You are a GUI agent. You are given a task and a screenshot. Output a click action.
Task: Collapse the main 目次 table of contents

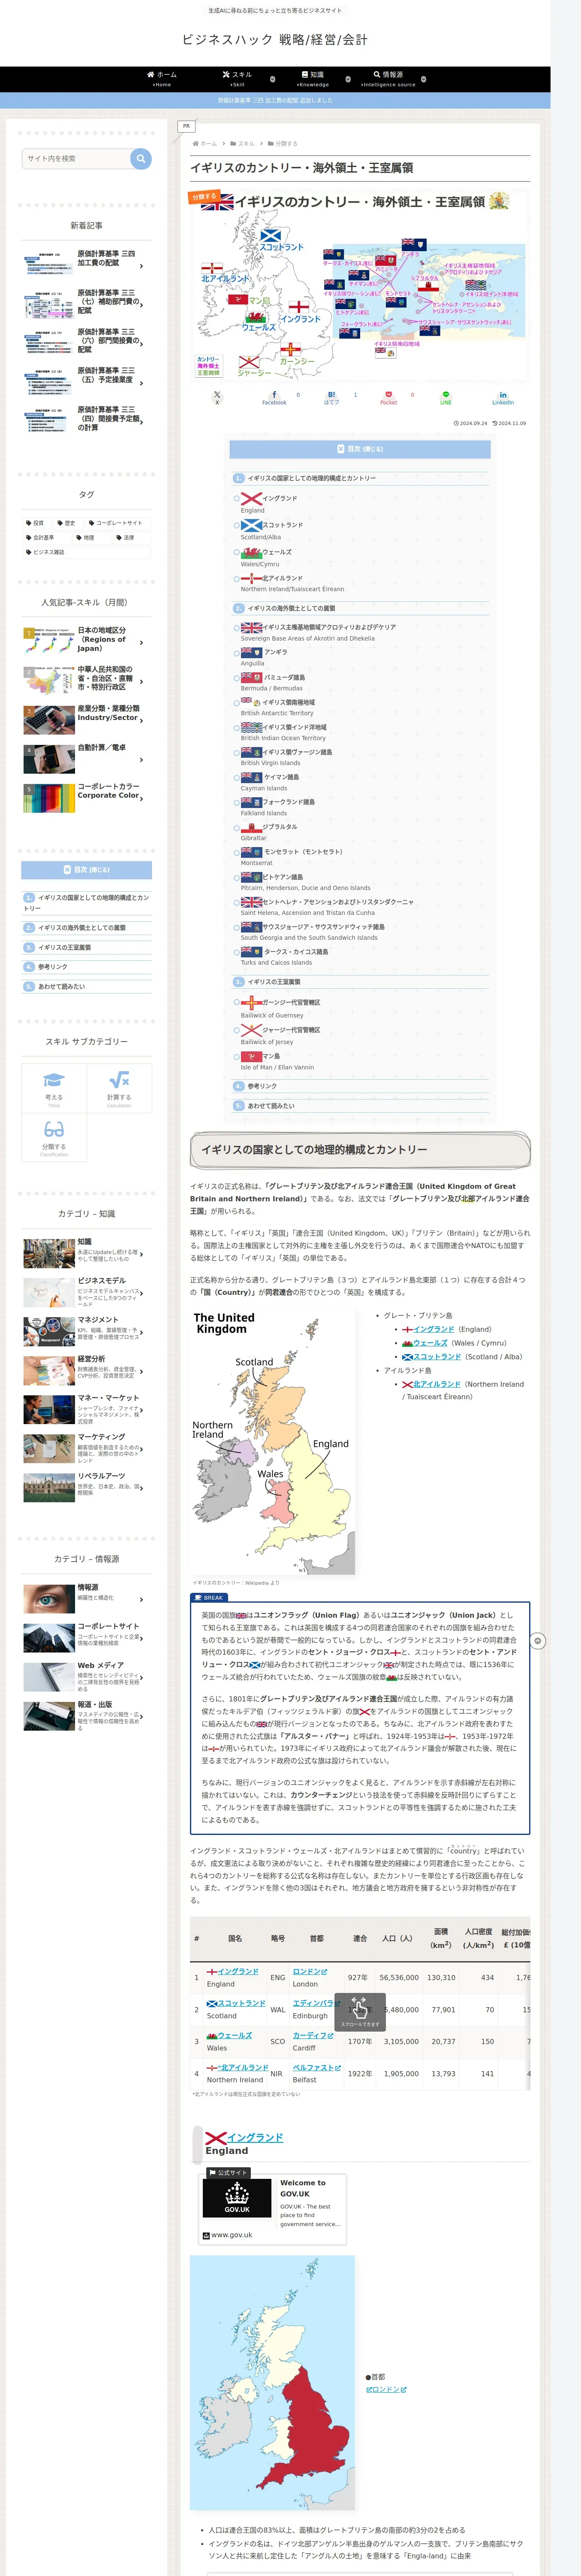point(360,449)
